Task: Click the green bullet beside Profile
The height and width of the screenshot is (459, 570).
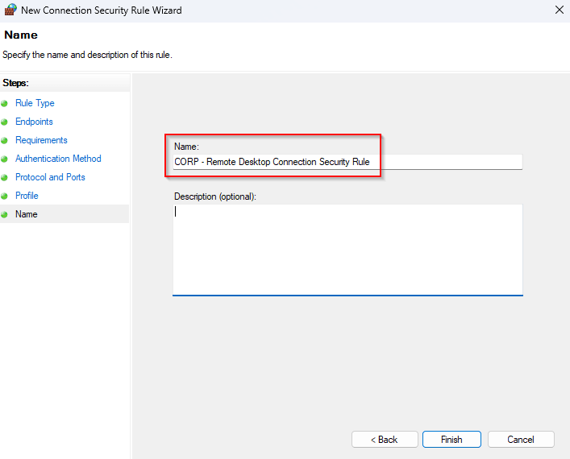Action: tap(5, 196)
